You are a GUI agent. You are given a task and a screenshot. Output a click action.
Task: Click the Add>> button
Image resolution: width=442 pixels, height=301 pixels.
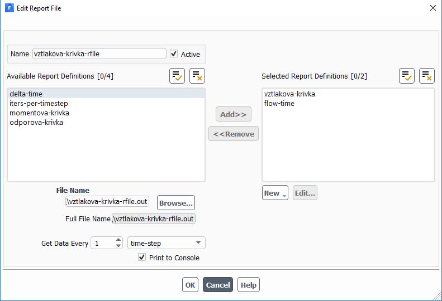234,114
